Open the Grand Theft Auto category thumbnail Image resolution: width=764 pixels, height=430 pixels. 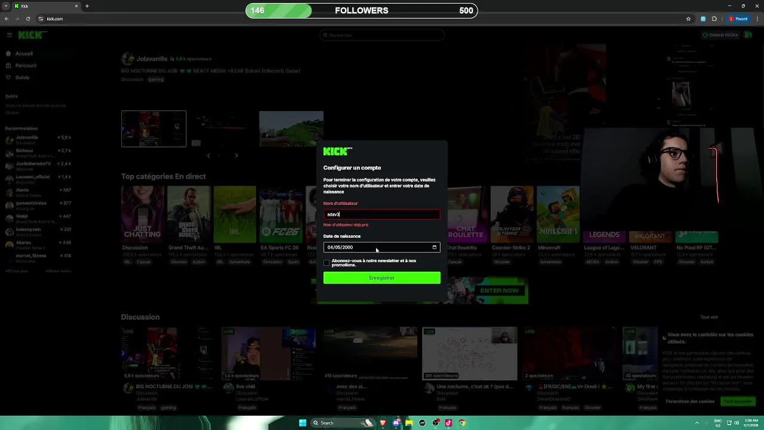189,214
